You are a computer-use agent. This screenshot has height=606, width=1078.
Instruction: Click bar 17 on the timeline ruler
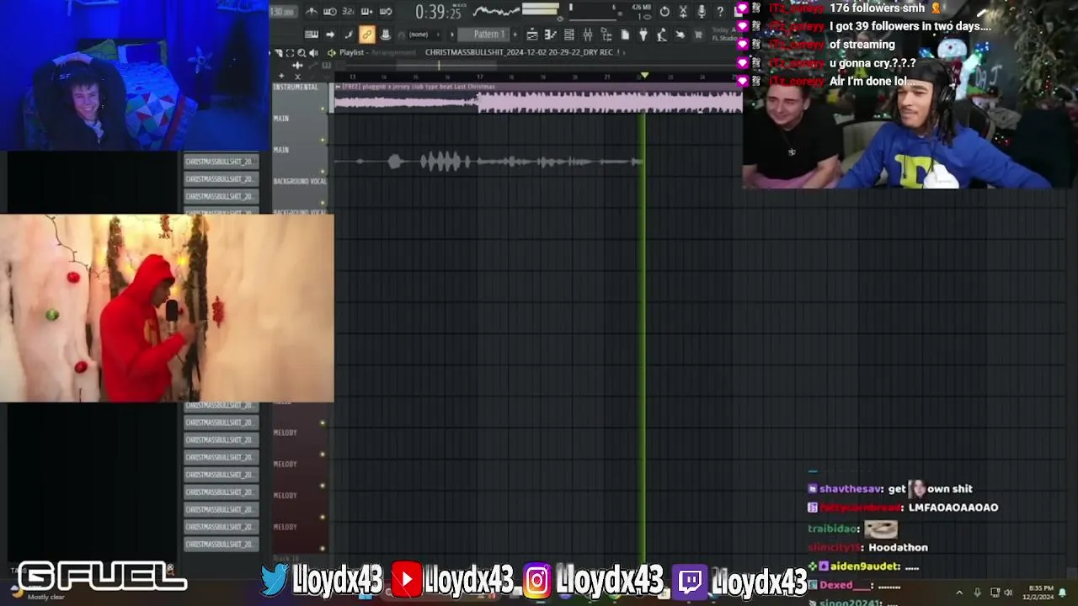pos(479,77)
